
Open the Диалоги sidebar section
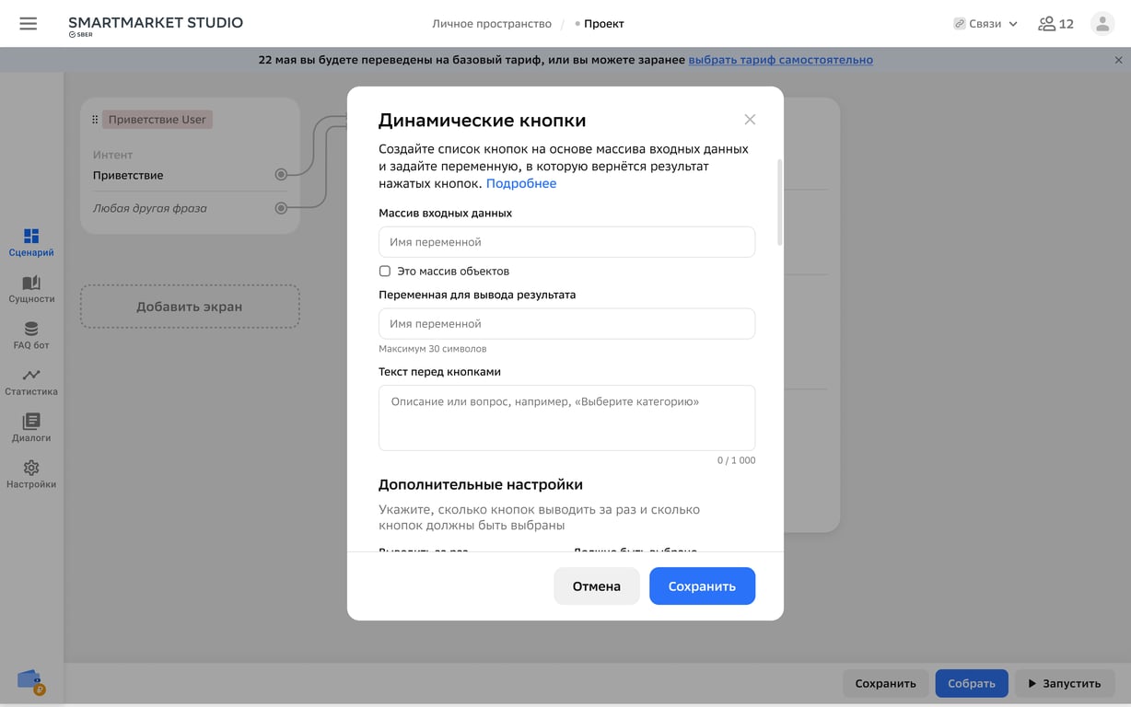click(31, 429)
